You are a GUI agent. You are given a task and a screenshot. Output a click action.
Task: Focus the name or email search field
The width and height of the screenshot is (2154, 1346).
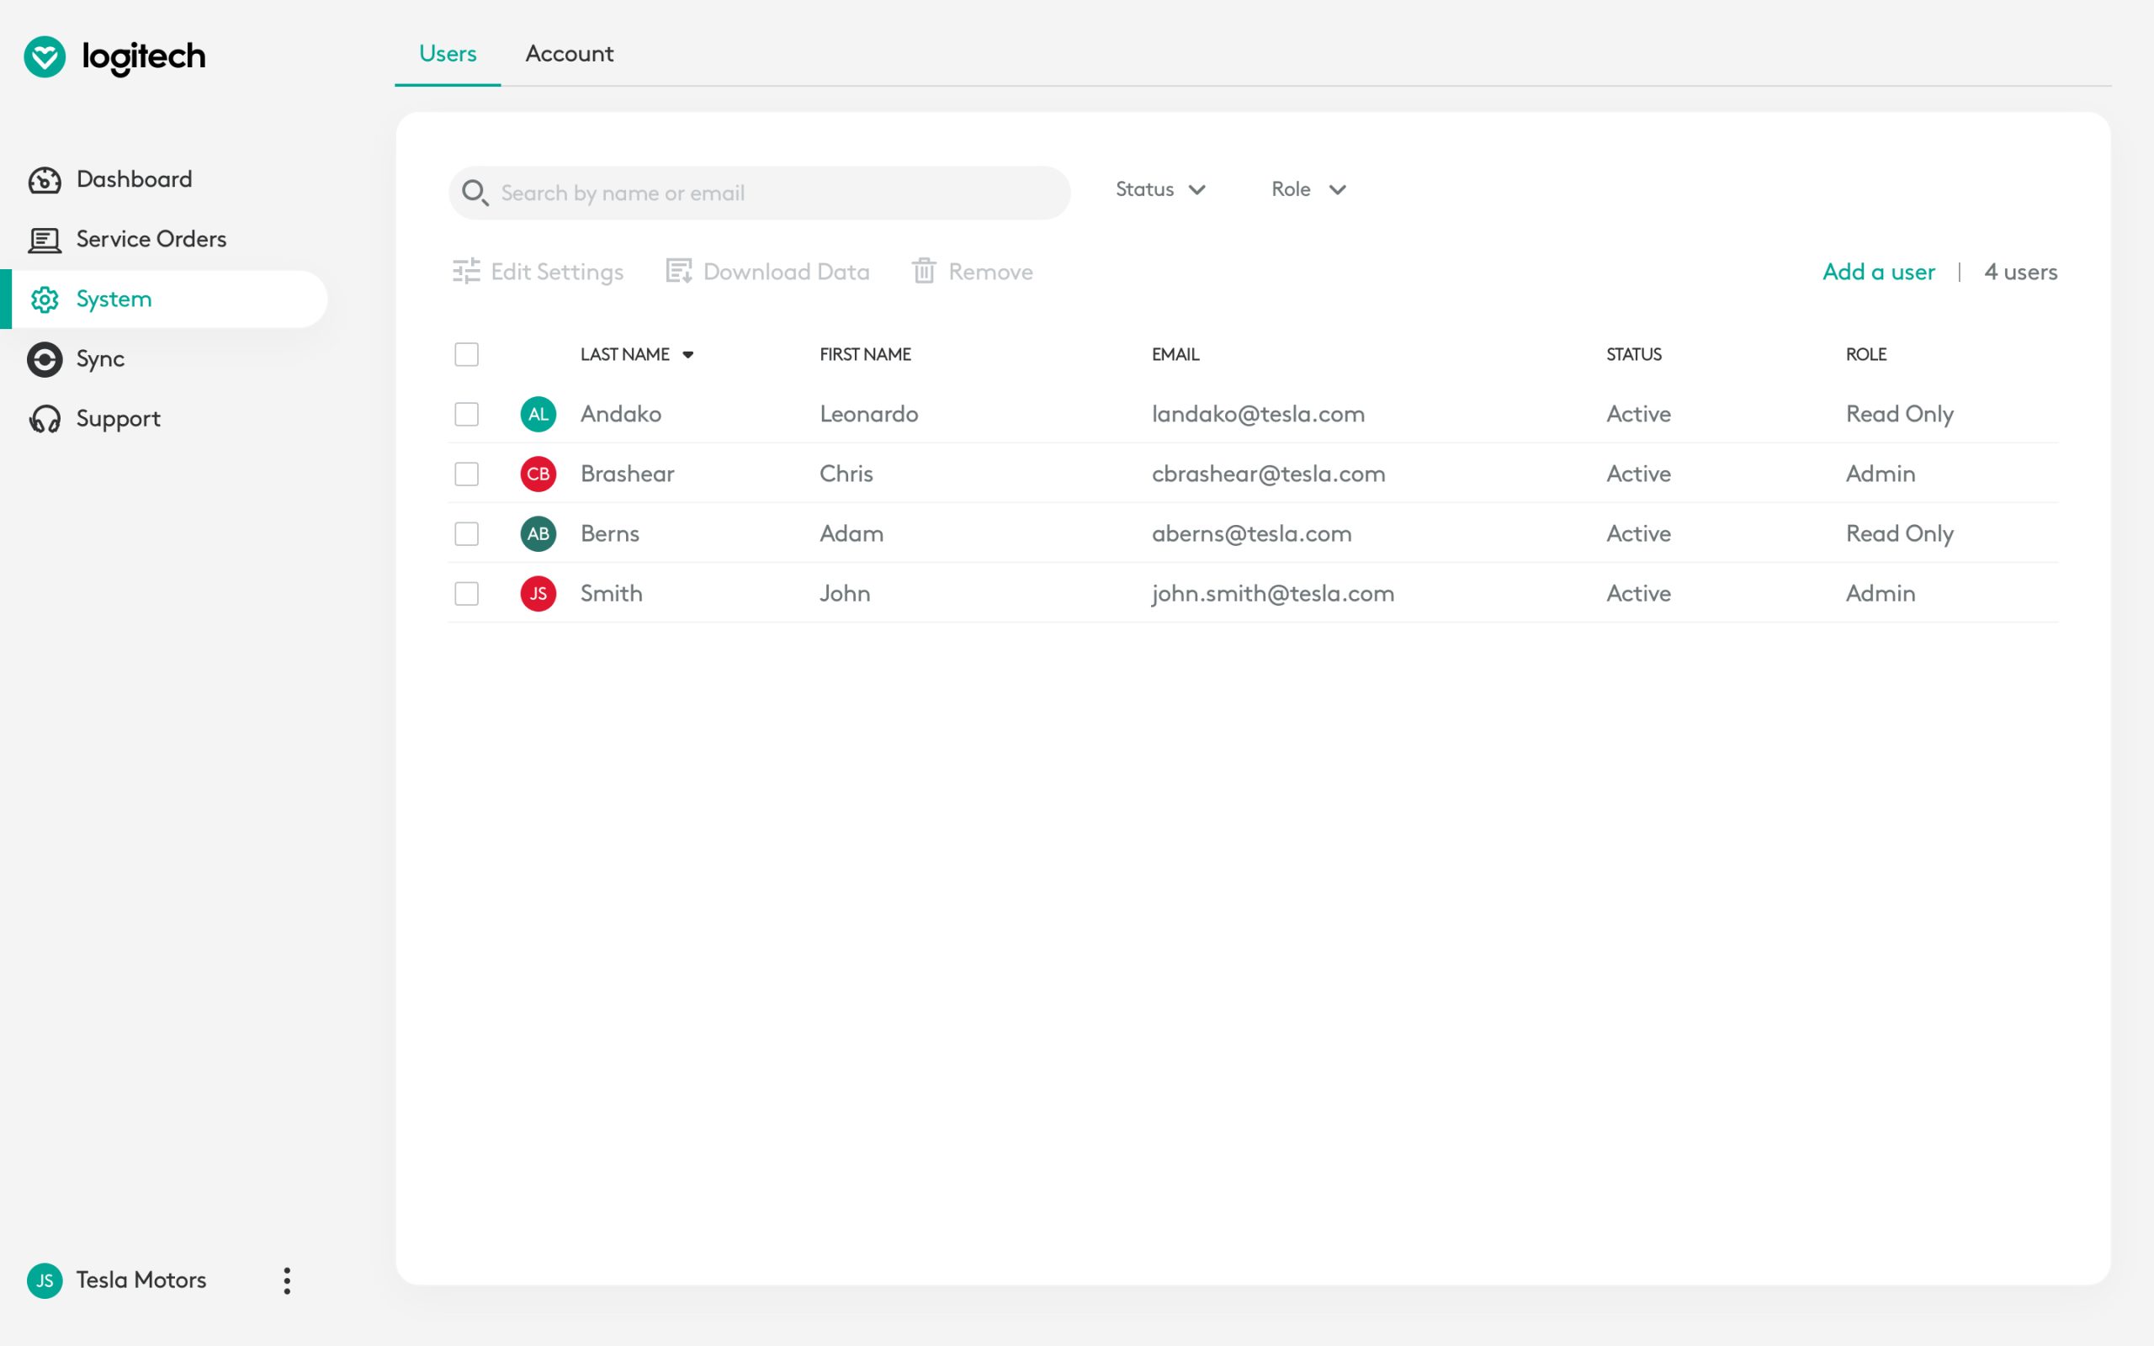pos(759,193)
